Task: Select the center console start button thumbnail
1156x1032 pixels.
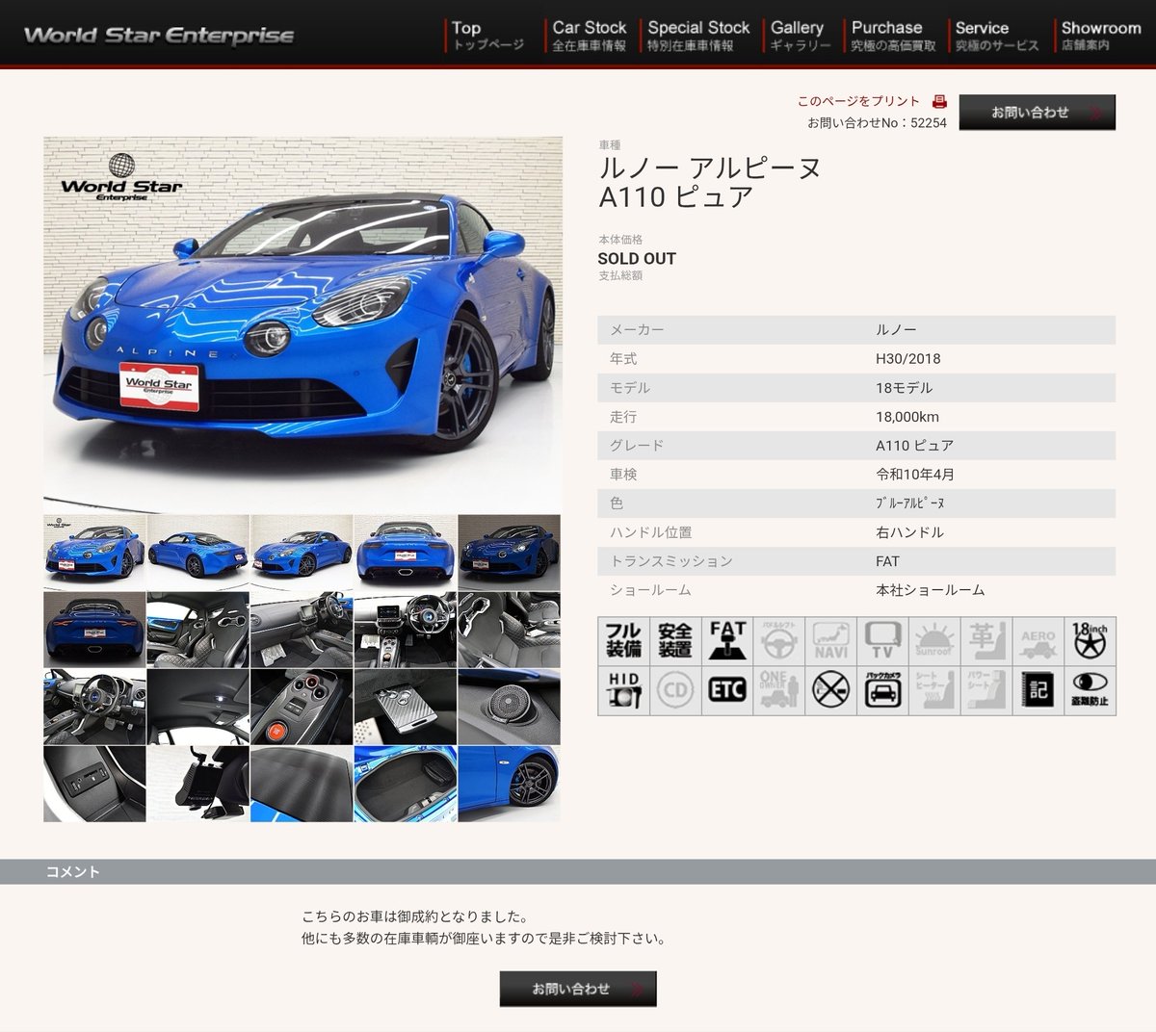Action: click(302, 707)
